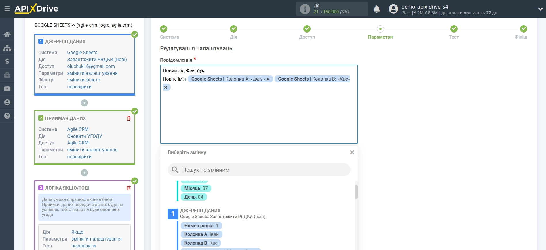
Task: Expand the account dropdown chevron
Action: 540,9
